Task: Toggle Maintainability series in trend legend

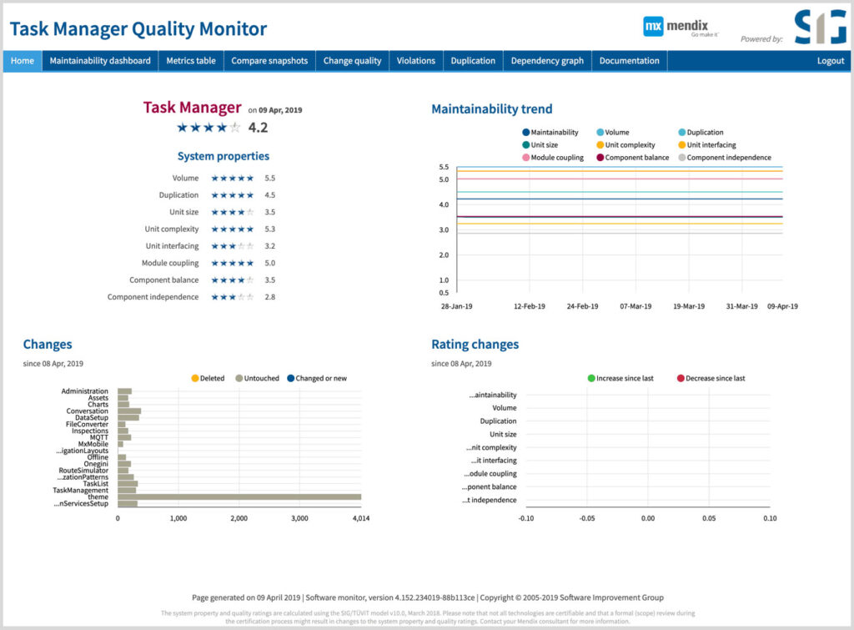Action: 550,133
